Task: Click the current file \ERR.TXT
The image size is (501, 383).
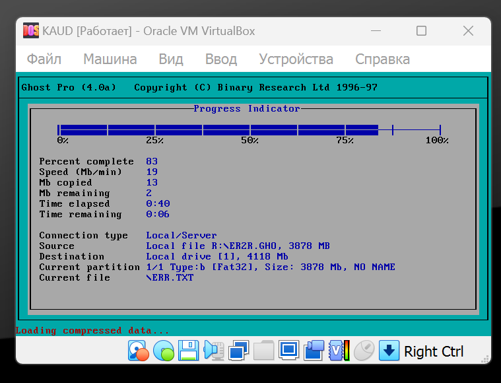Action: point(170,277)
